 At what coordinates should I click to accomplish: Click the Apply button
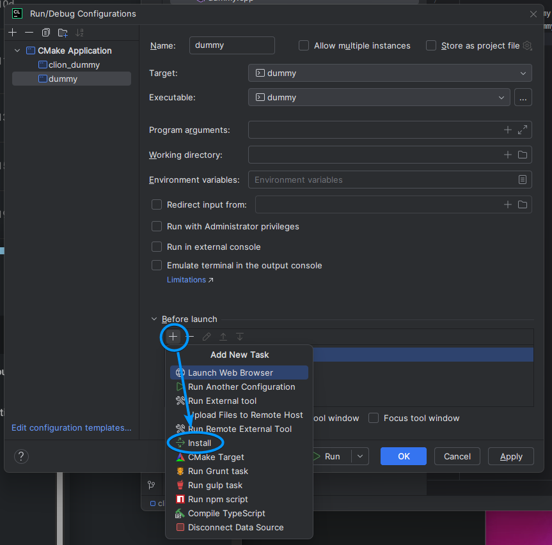[511, 456]
